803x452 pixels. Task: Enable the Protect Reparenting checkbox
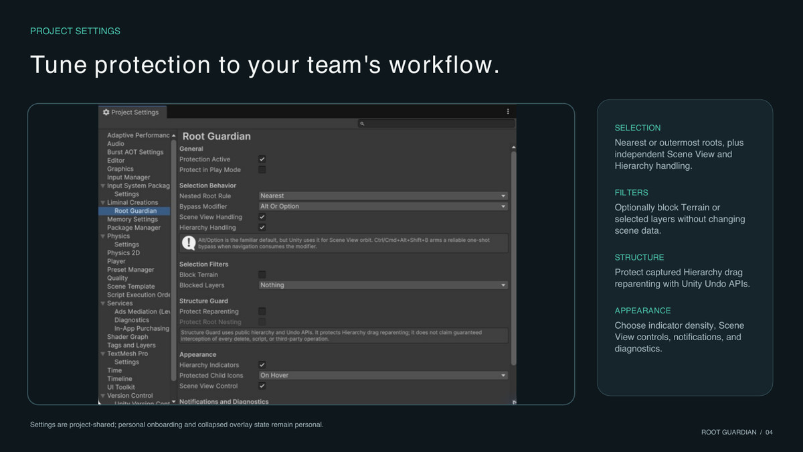[x=262, y=311]
